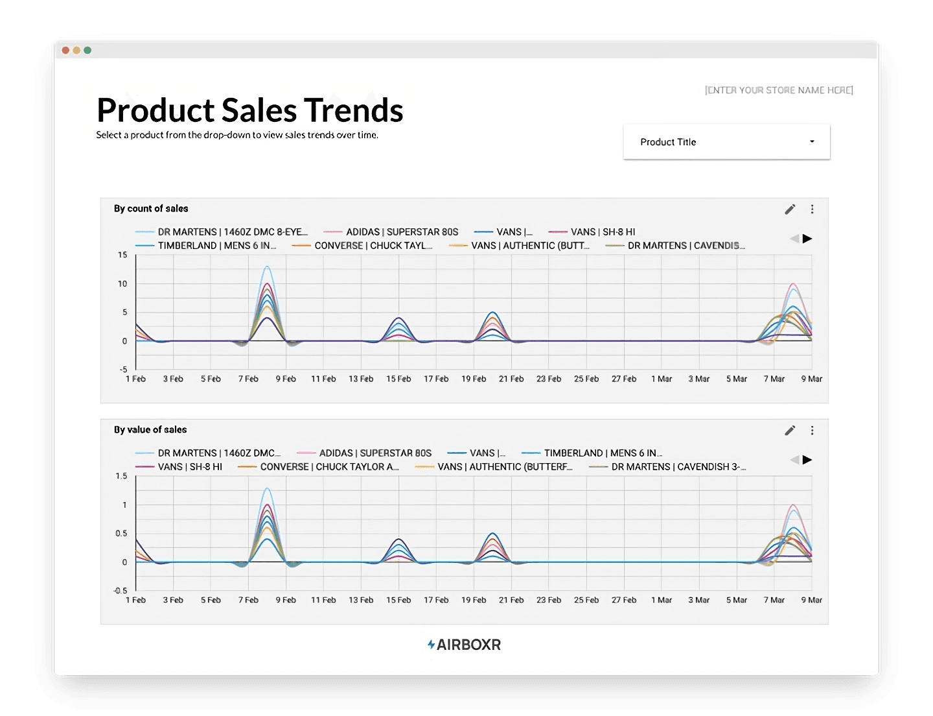Show next legend page in value chart
The image size is (933, 716).
coord(807,460)
